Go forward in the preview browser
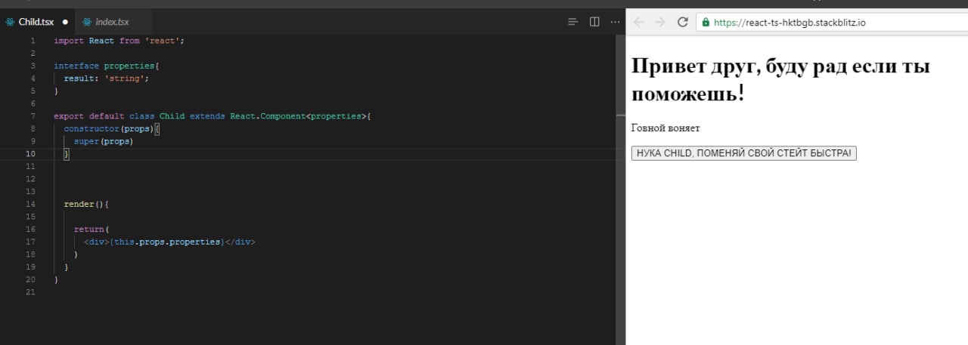968x345 pixels. [660, 22]
